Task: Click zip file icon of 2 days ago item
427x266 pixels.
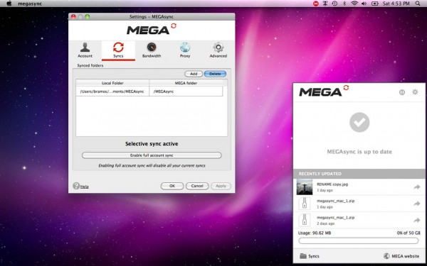Action: (x=305, y=220)
